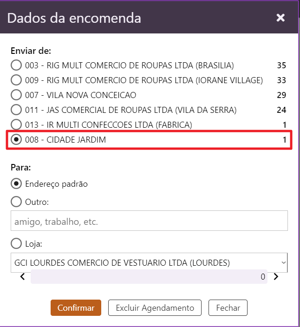This screenshot has width=300, height=327.
Task: Select 003 - RIG MULT BRASILIA radio option
Action: pos(16,65)
